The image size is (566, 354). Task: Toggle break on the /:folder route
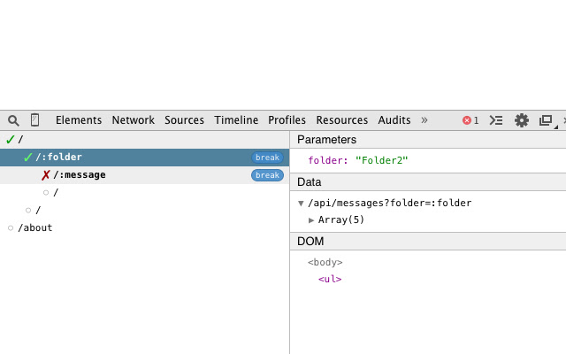coord(267,158)
